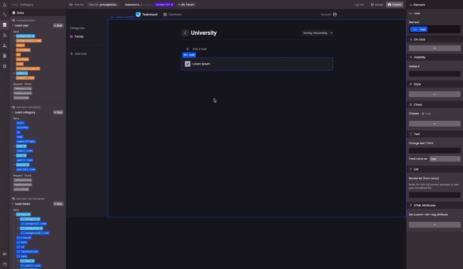Image resolution: width=463 pixels, height=269 pixels.
Task: Click the Account person icon
Action: (x=334, y=14)
